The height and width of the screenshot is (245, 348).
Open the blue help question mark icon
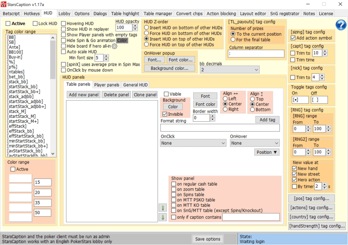click(x=341, y=25)
